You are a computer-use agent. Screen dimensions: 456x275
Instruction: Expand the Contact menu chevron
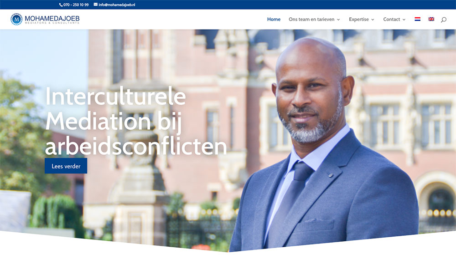404,20
